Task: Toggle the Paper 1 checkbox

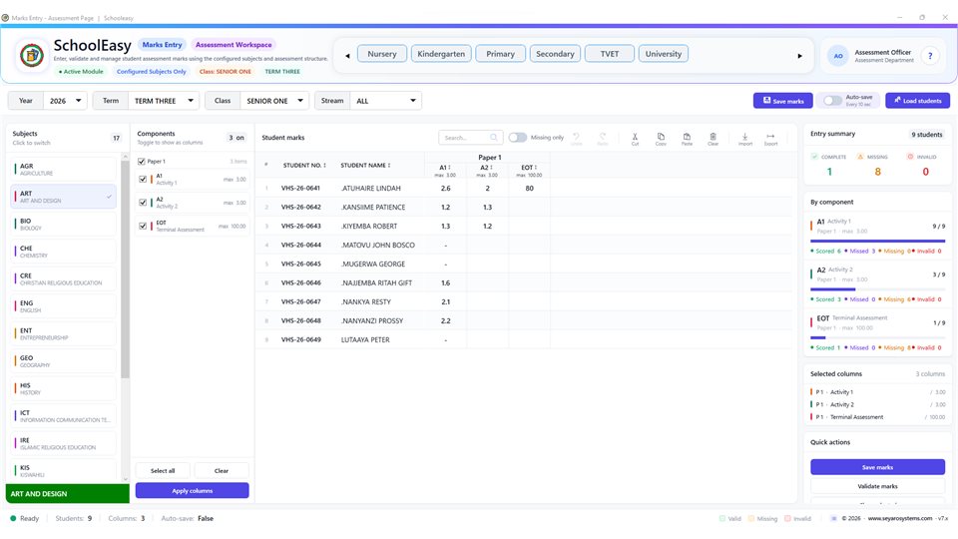Action: click(x=141, y=162)
